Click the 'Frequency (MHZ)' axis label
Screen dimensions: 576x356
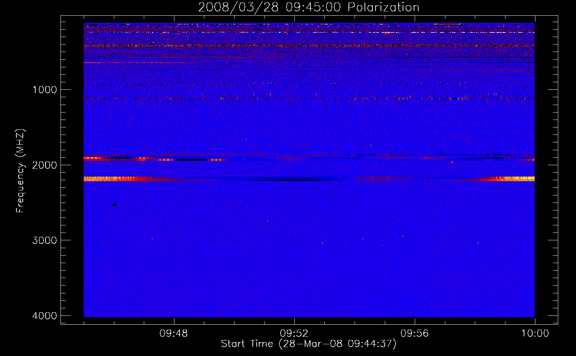pyautogui.click(x=20, y=171)
